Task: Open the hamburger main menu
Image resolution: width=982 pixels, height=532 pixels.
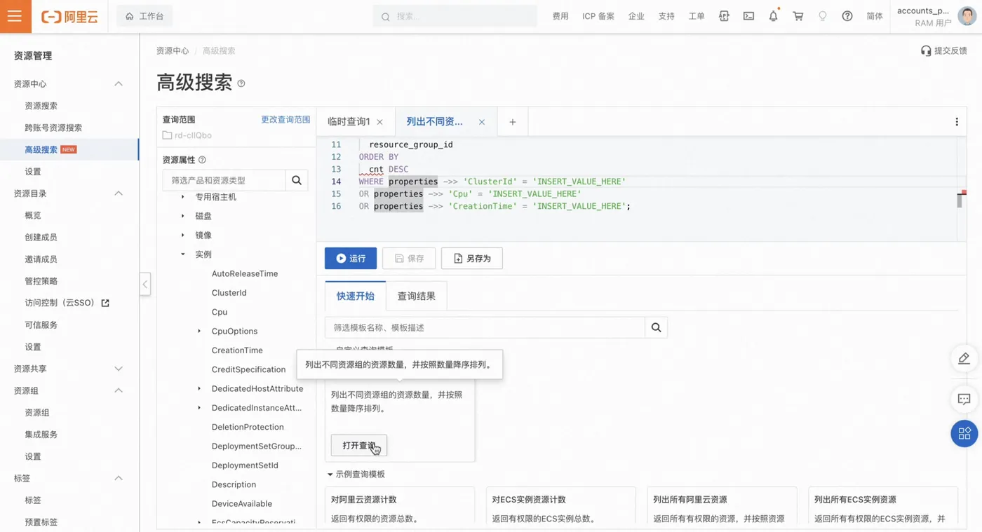Action: (x=15, y=16)
